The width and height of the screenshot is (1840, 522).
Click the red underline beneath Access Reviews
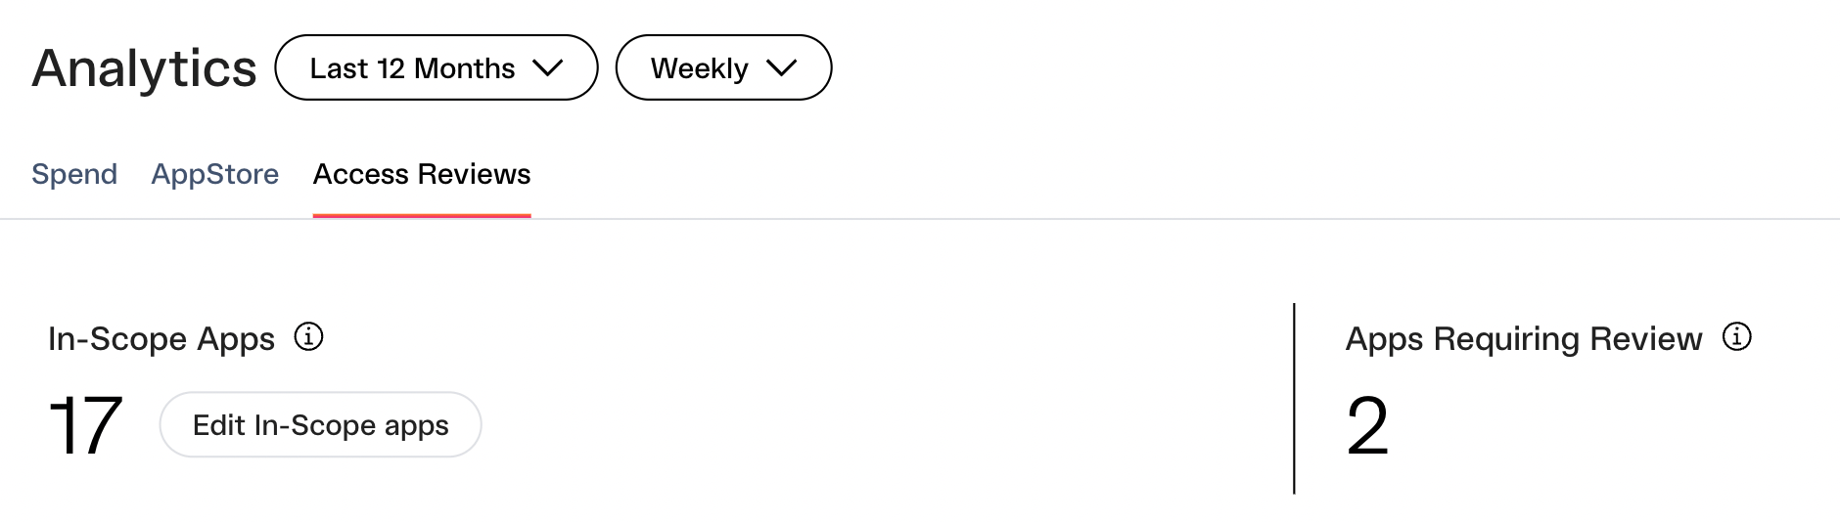(422, 215)
